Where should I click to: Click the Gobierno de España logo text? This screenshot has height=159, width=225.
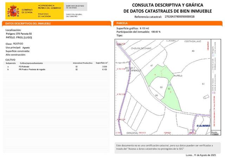point(27,12)
